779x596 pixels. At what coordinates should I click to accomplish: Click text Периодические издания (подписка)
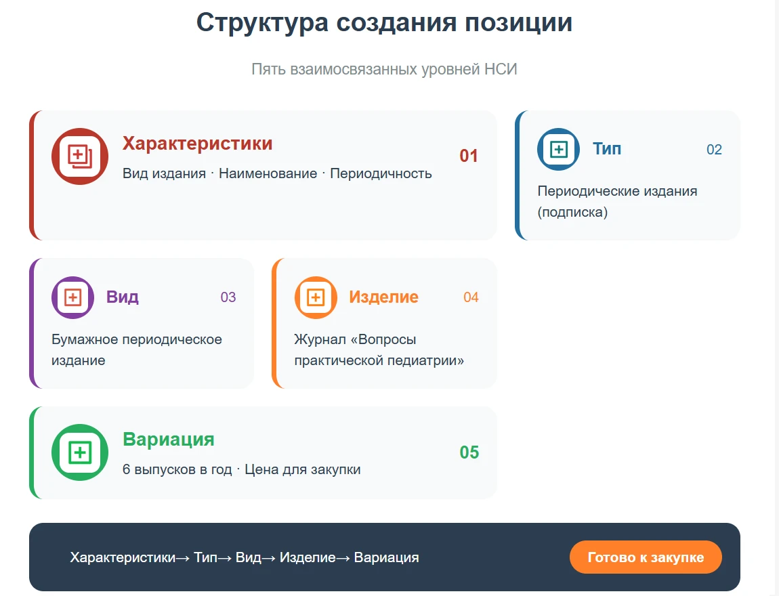point(618,202)
